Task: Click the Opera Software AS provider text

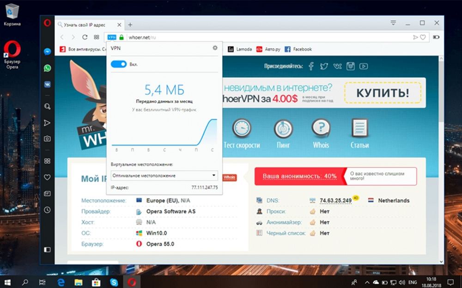Action: 170,211
